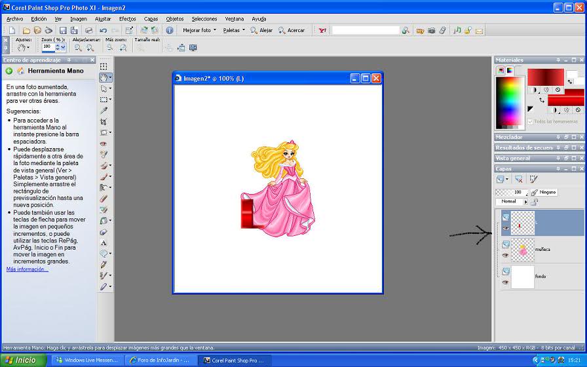This screenshot has height=367, width=587.
Task: Expand Ajustes hand presets dropdown
Action: point(28,48)
